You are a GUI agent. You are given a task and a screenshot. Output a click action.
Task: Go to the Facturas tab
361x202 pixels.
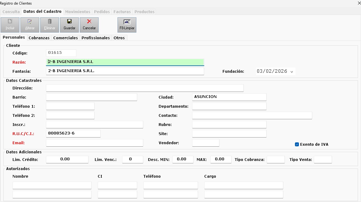(122, 12)
